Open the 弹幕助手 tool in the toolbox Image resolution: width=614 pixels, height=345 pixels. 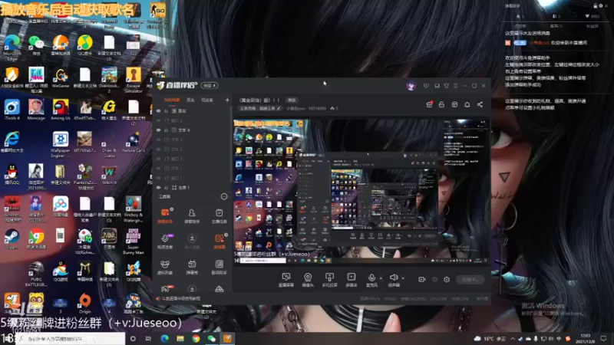pyautogui.click(x=165, y=215)
